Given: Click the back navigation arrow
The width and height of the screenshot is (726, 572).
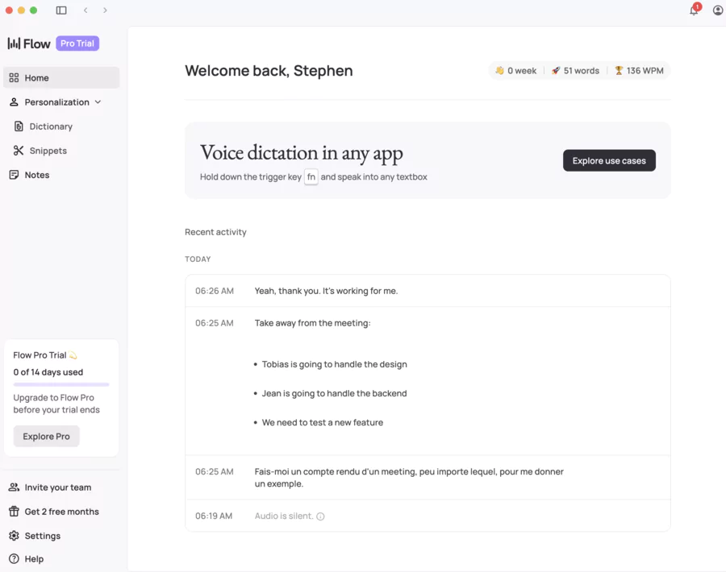Looking at the screenshot, I should [x=86, y=10].
